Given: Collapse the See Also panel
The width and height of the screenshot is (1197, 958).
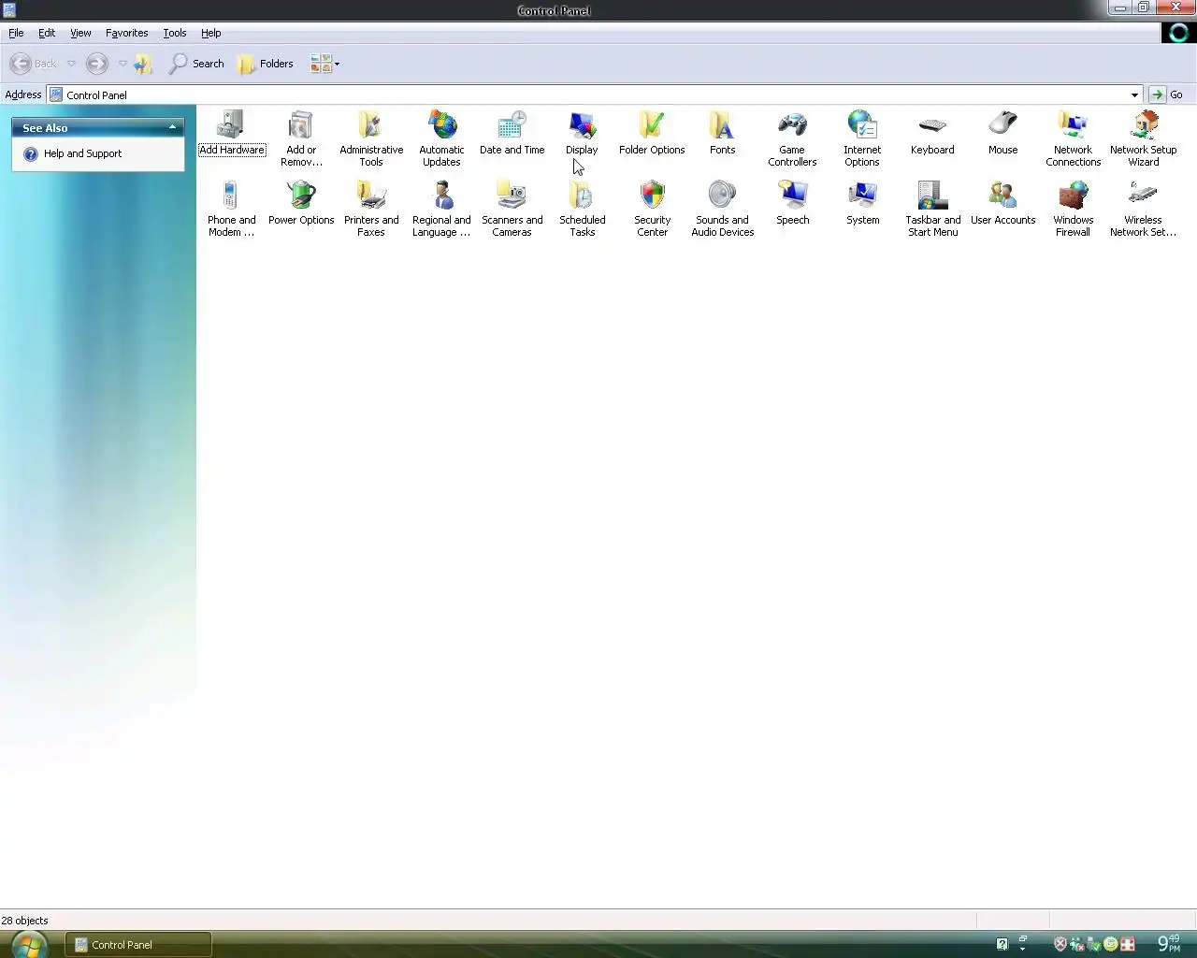Looking at the screenshot, I should 172,127.
